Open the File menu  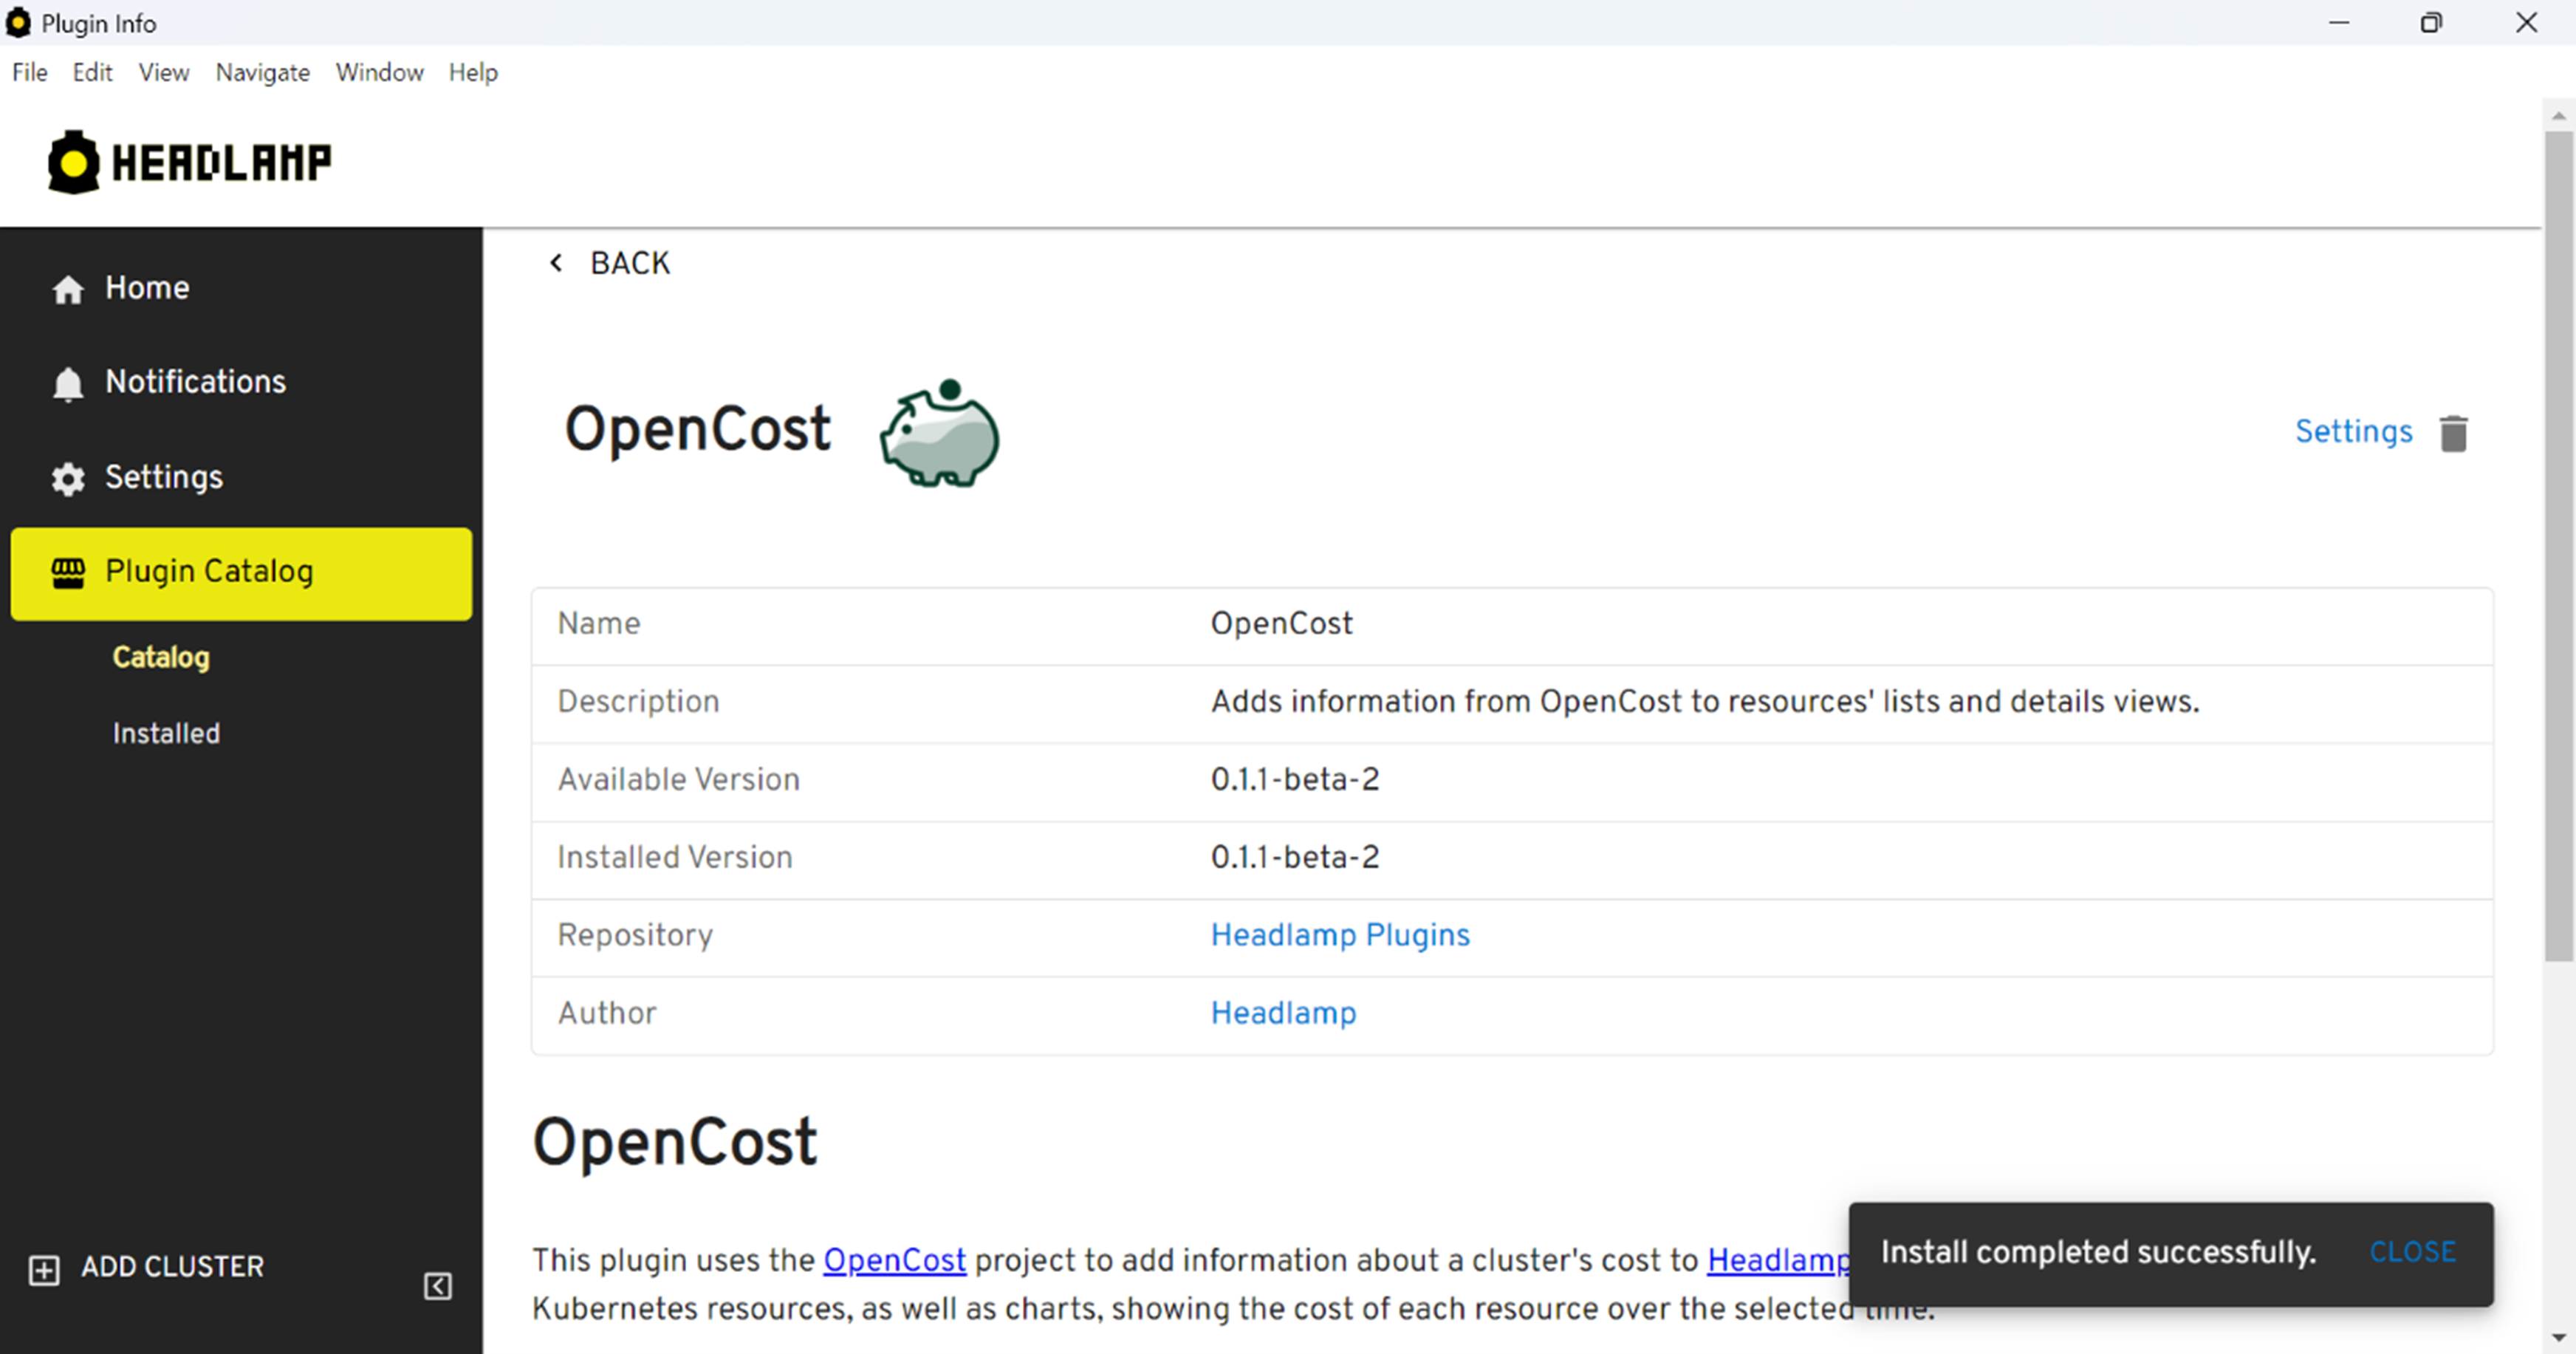(x=29, y=72)
